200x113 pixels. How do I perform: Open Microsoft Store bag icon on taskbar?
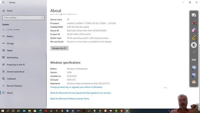[x=35, y=111]
